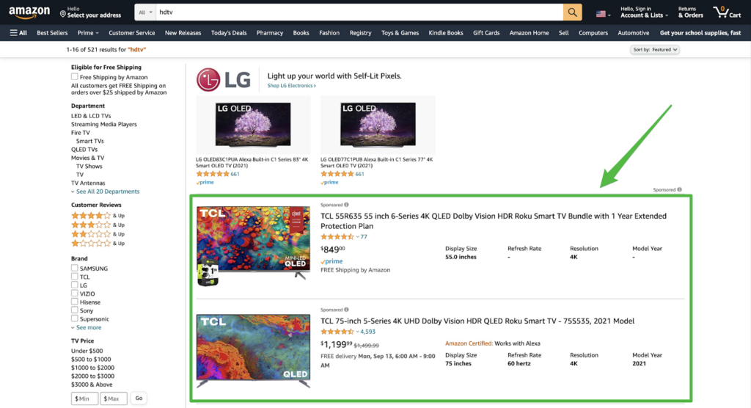Open the search category All dropdown

tap(145, 12)
